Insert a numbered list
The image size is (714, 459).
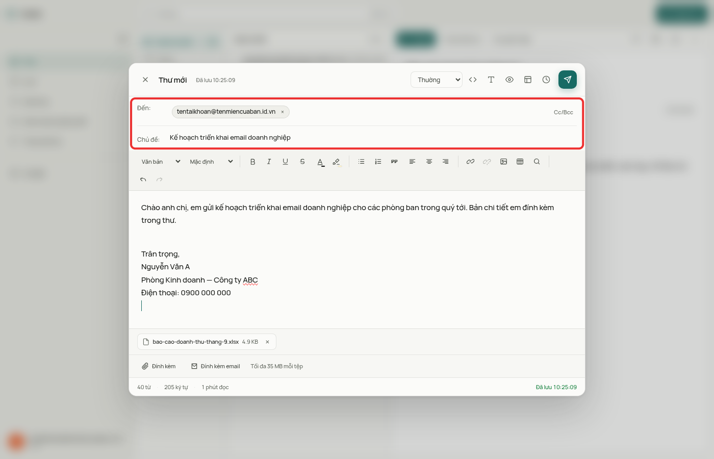click(378, 162)
